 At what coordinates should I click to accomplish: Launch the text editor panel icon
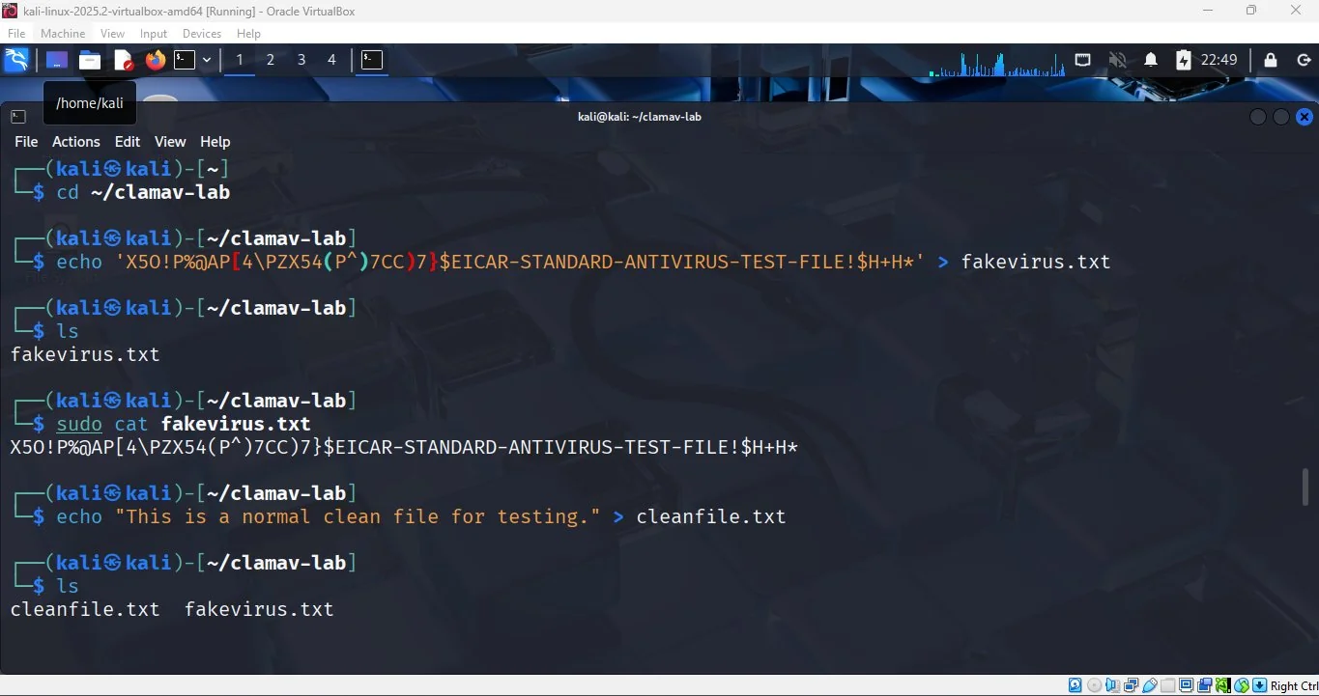(x=124, y=61)
